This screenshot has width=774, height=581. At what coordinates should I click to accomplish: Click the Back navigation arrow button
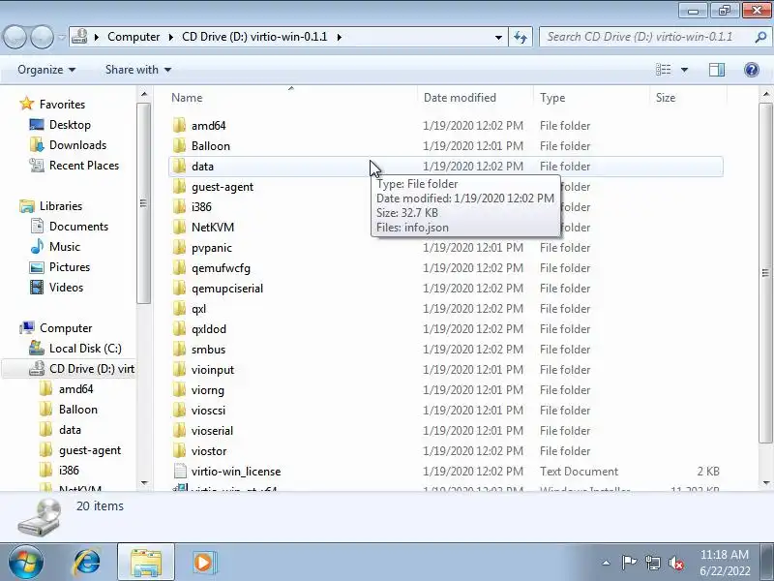click(15, 37)
